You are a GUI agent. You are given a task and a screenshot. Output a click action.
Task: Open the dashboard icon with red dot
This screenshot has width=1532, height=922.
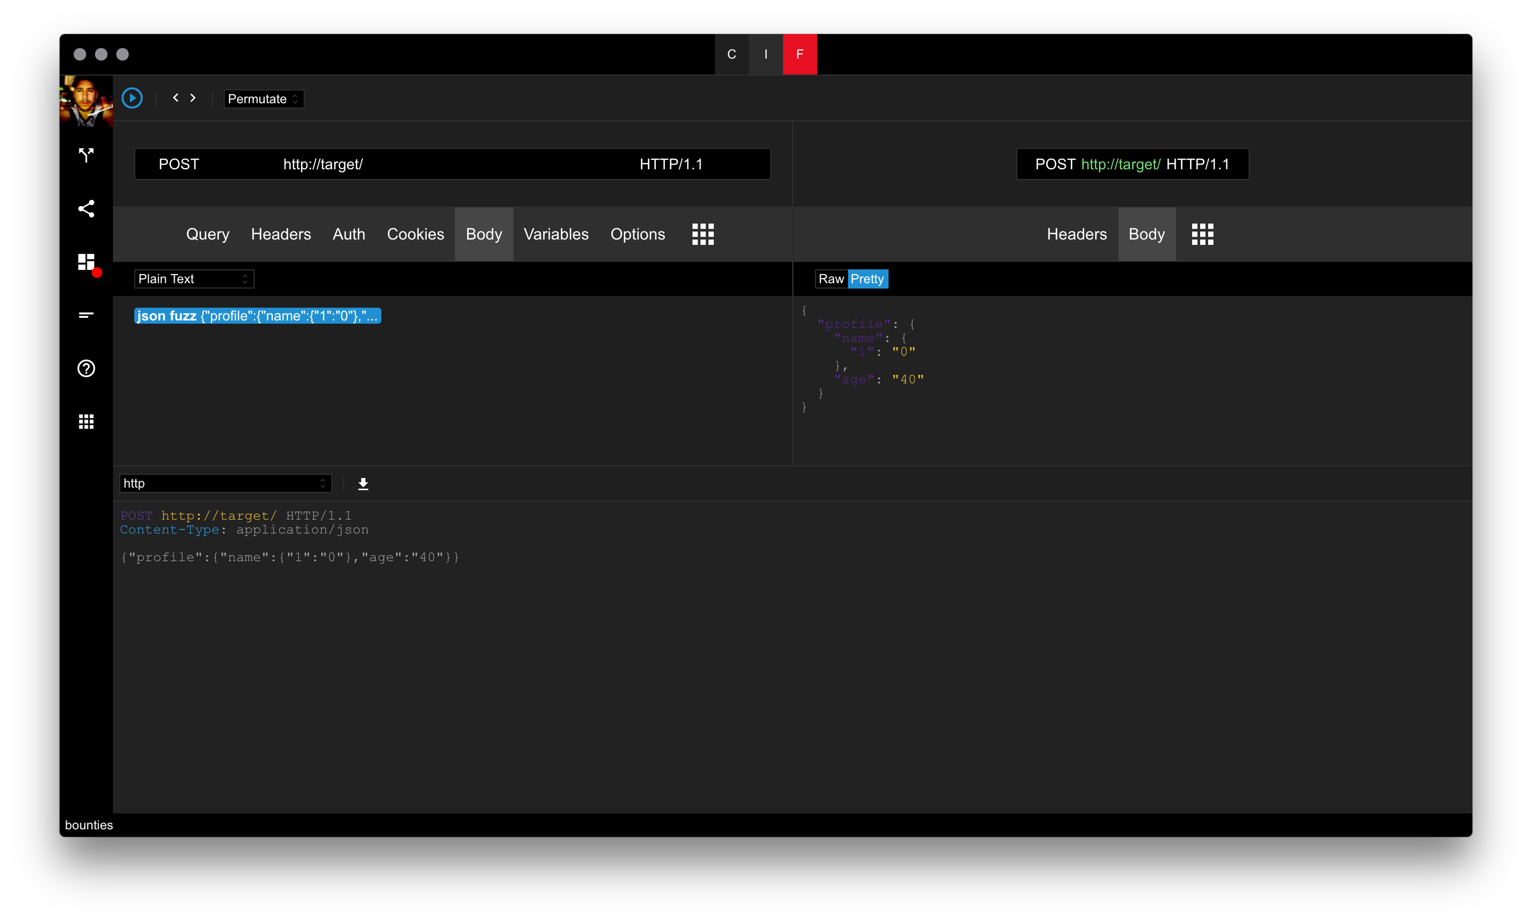click(x=86, y=262)
